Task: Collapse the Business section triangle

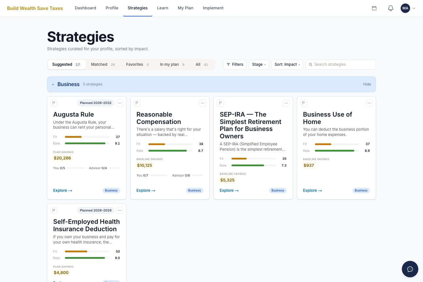Action: [x=53, y=84]
